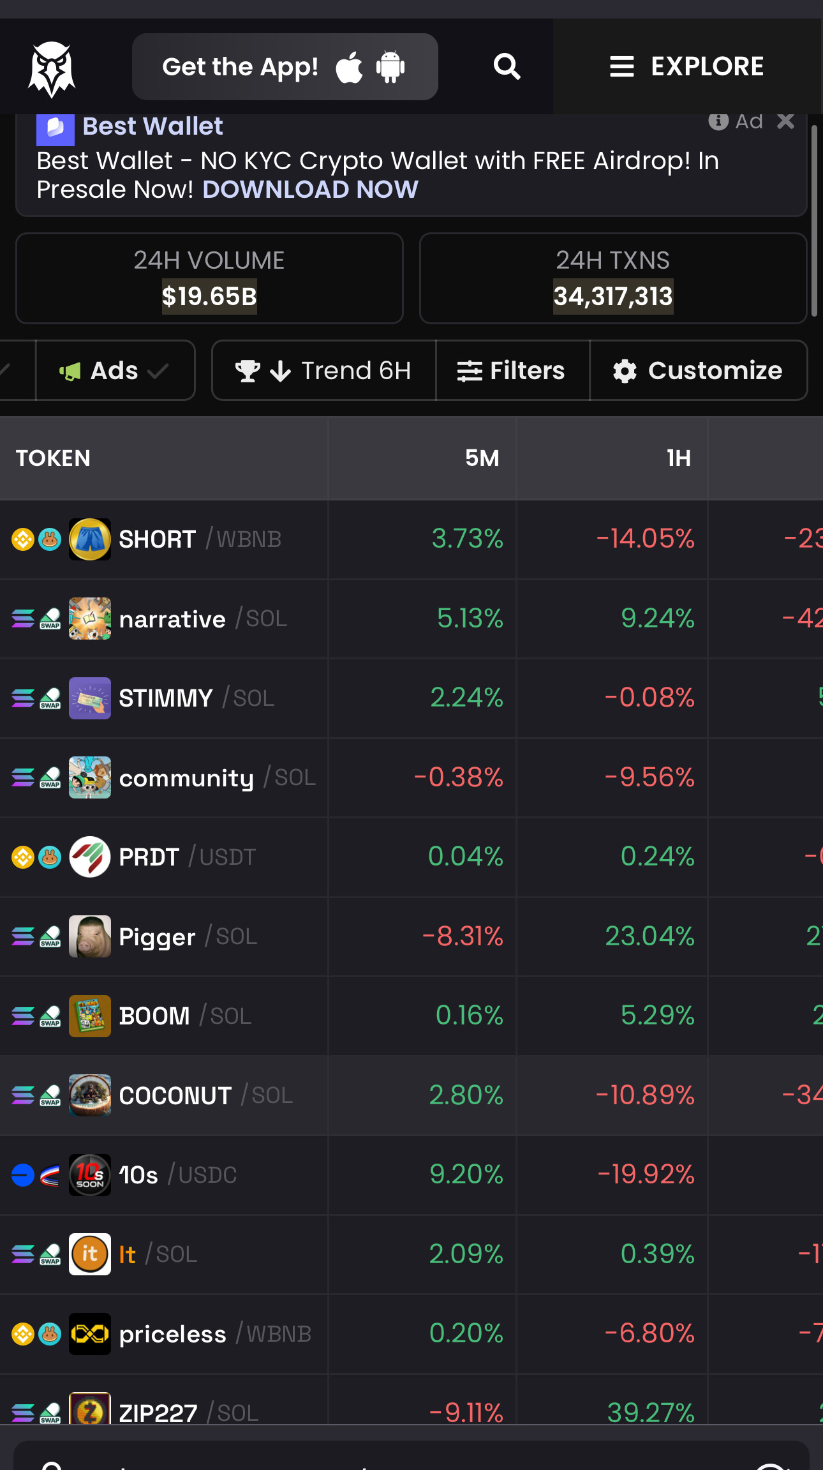The height and width of the screenshot is (1470, 823).
Task: Open the owl logo home page
Action: click(x=52, y=69)
